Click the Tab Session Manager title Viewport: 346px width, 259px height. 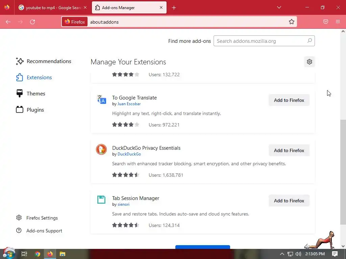(x=136, y=198)
